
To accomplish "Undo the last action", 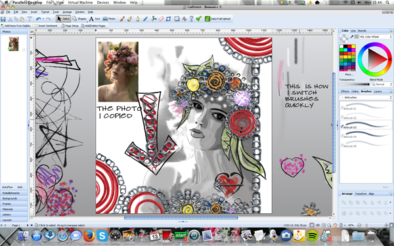I will click(x=39, y=19).
